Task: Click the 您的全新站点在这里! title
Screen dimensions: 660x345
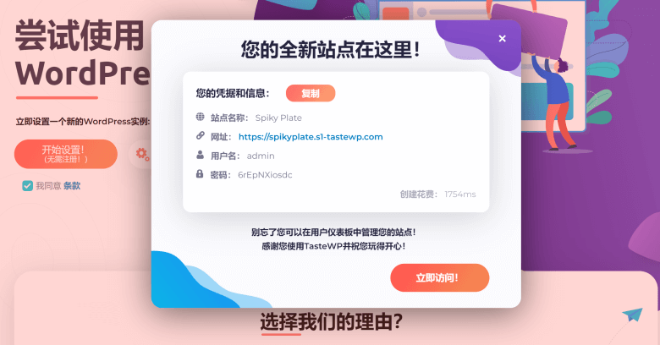Action: [330, 50]
